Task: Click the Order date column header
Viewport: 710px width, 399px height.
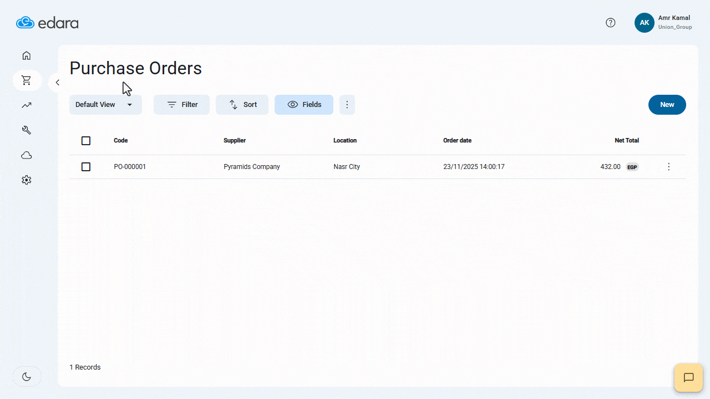Action: tap(458, 141)
